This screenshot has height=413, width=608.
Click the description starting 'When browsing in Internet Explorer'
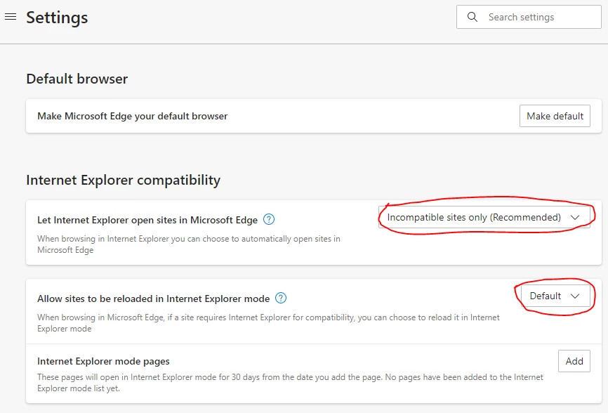(x=189, y=244)
